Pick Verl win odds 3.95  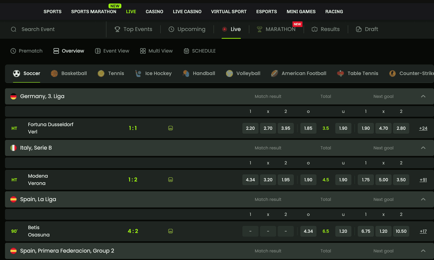(x=286, y=128)
